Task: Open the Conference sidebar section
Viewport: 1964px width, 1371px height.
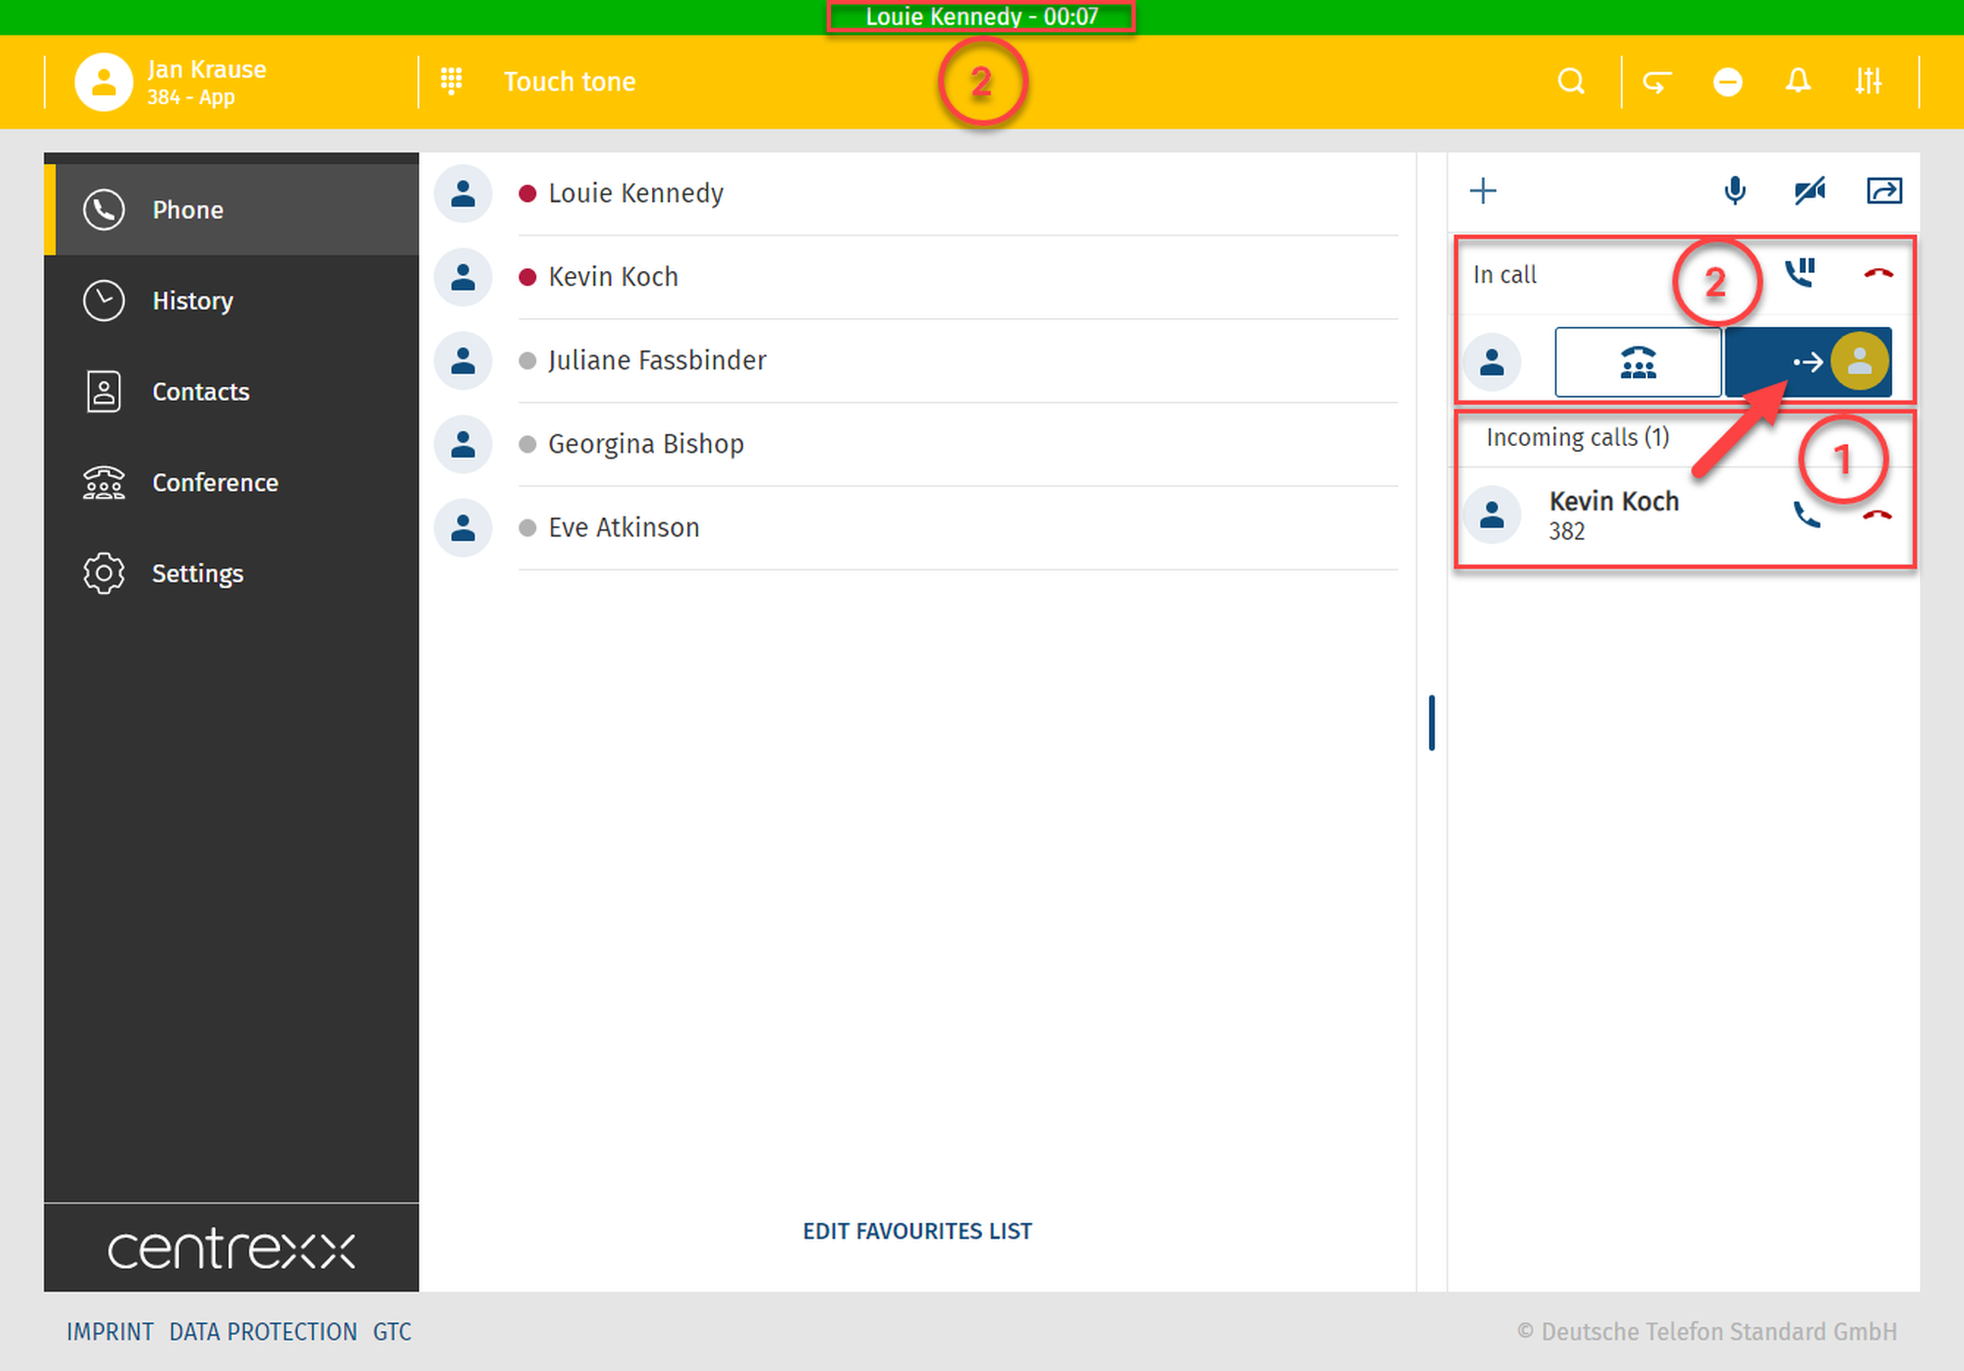Action: tap(215, 482)
